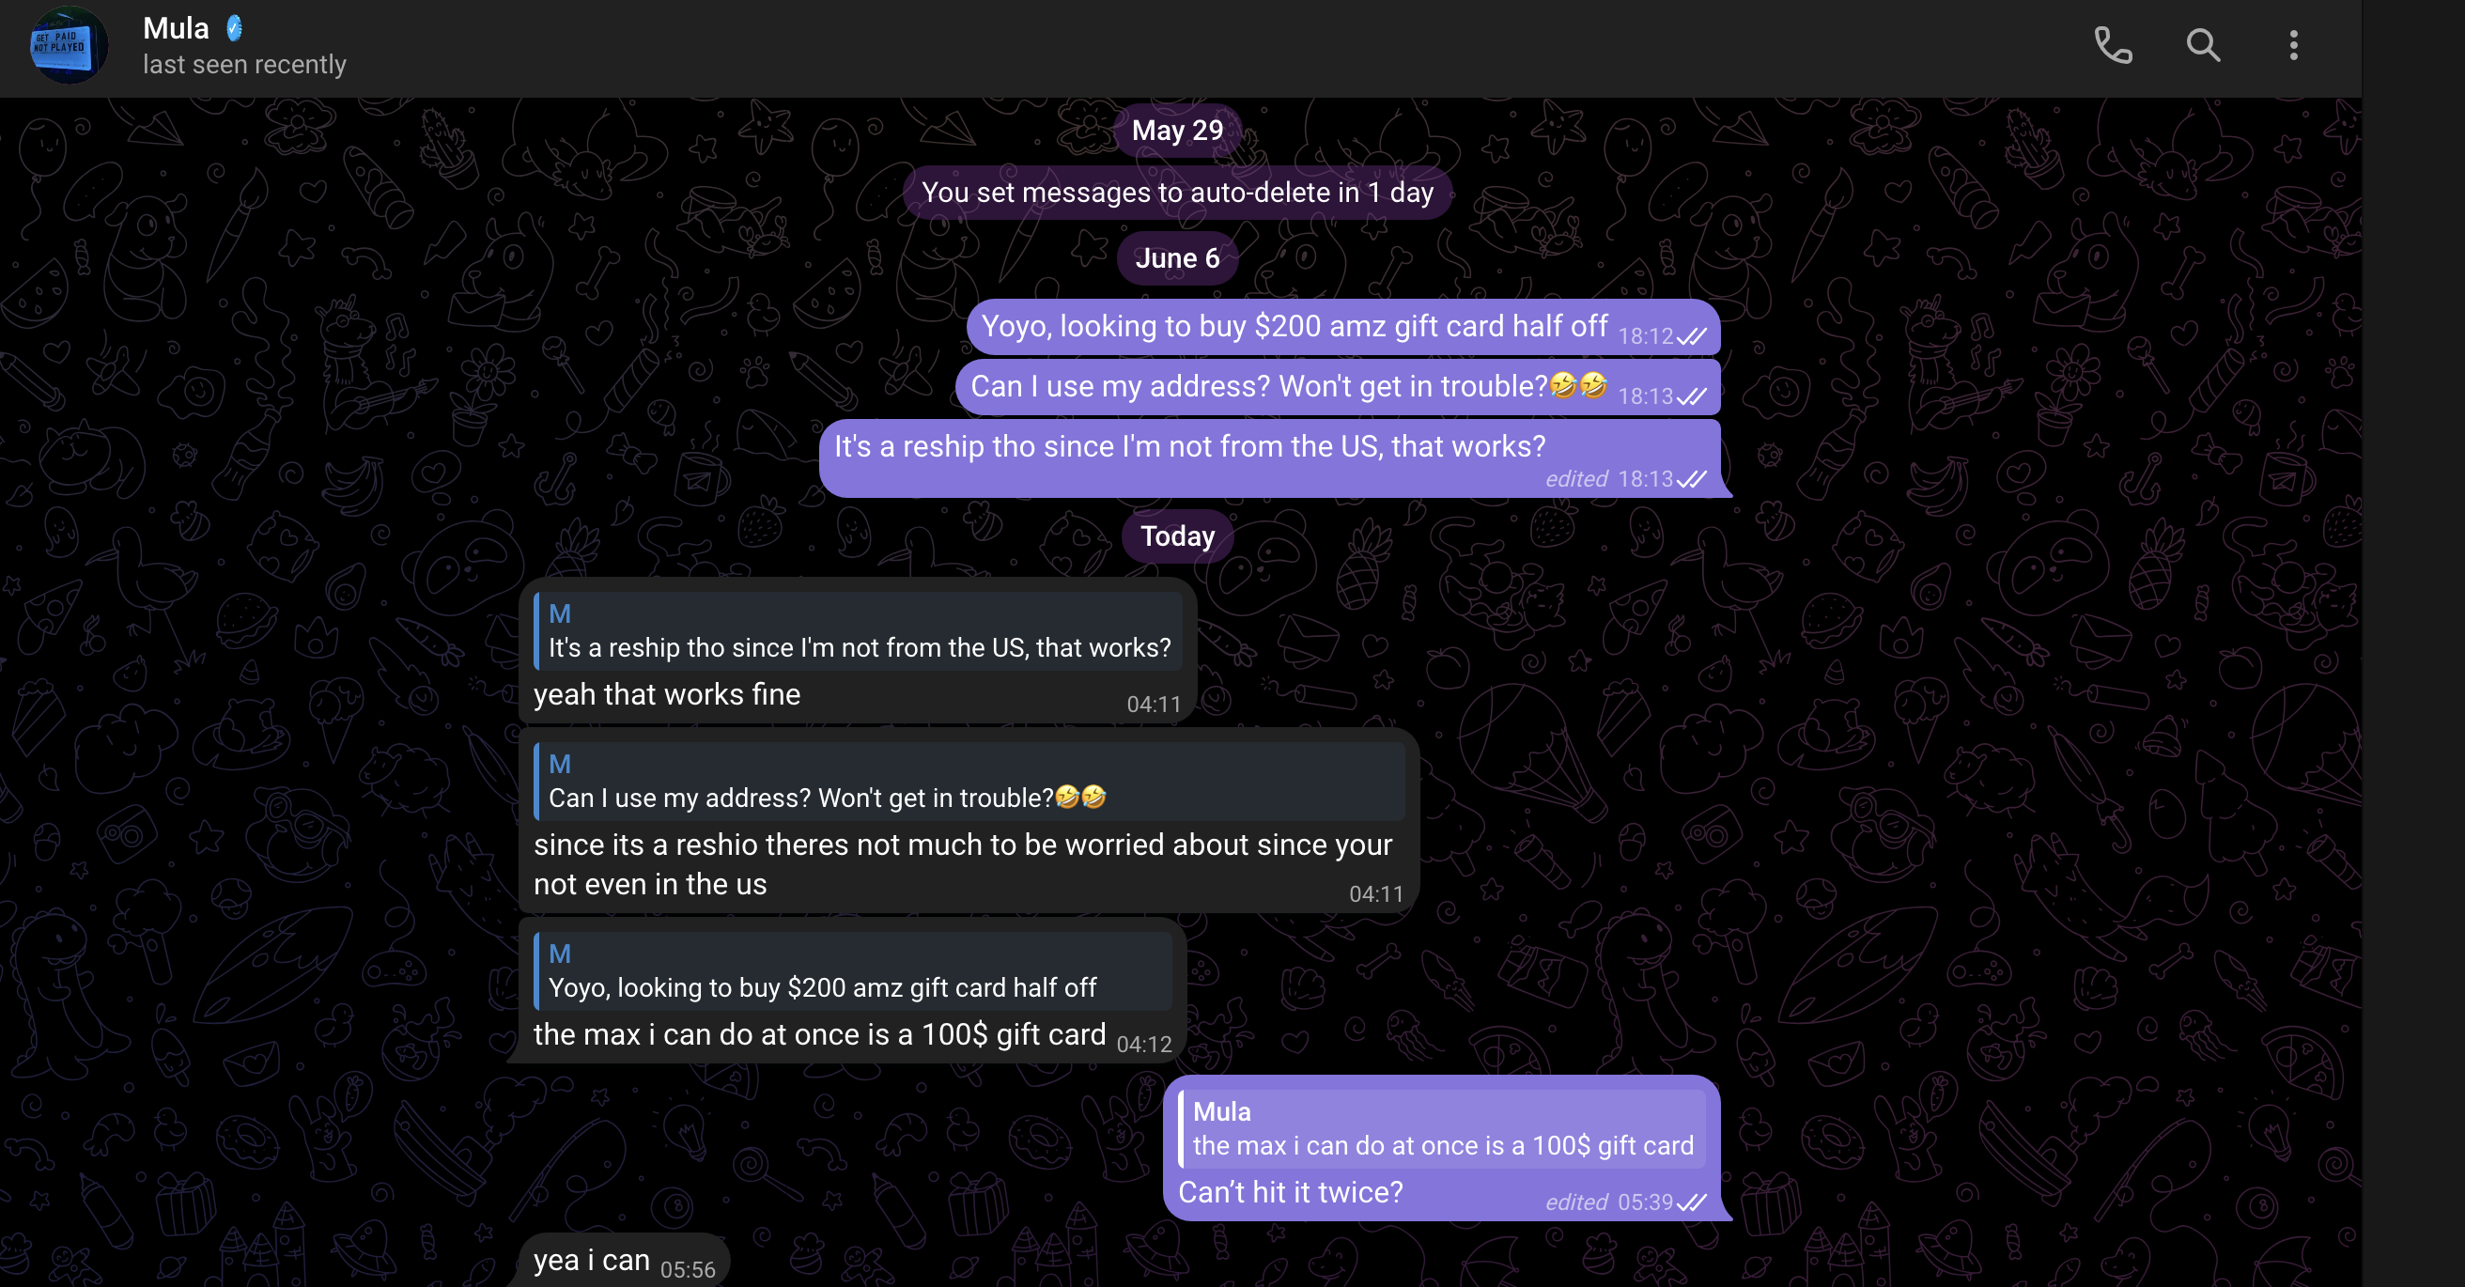The width and height of the screenshot is (2465, 1287).
Task: Select the "Yoyo, looking to buy $200" sent message
Action: [1342, 327]
